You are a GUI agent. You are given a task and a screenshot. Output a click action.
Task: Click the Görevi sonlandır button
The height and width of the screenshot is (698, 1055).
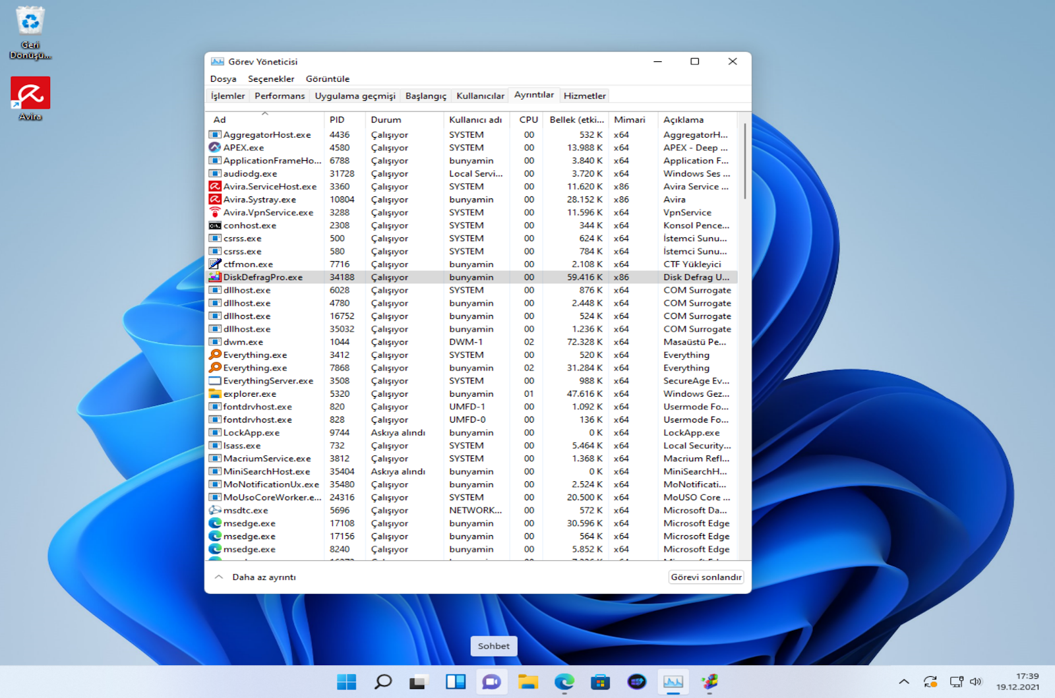click(x=706, y=577)
